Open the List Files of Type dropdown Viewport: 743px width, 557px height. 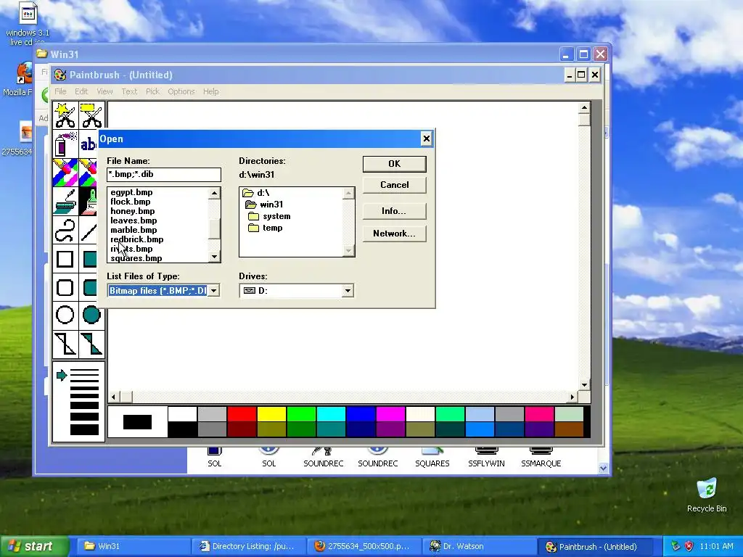(x=214, y=290)
